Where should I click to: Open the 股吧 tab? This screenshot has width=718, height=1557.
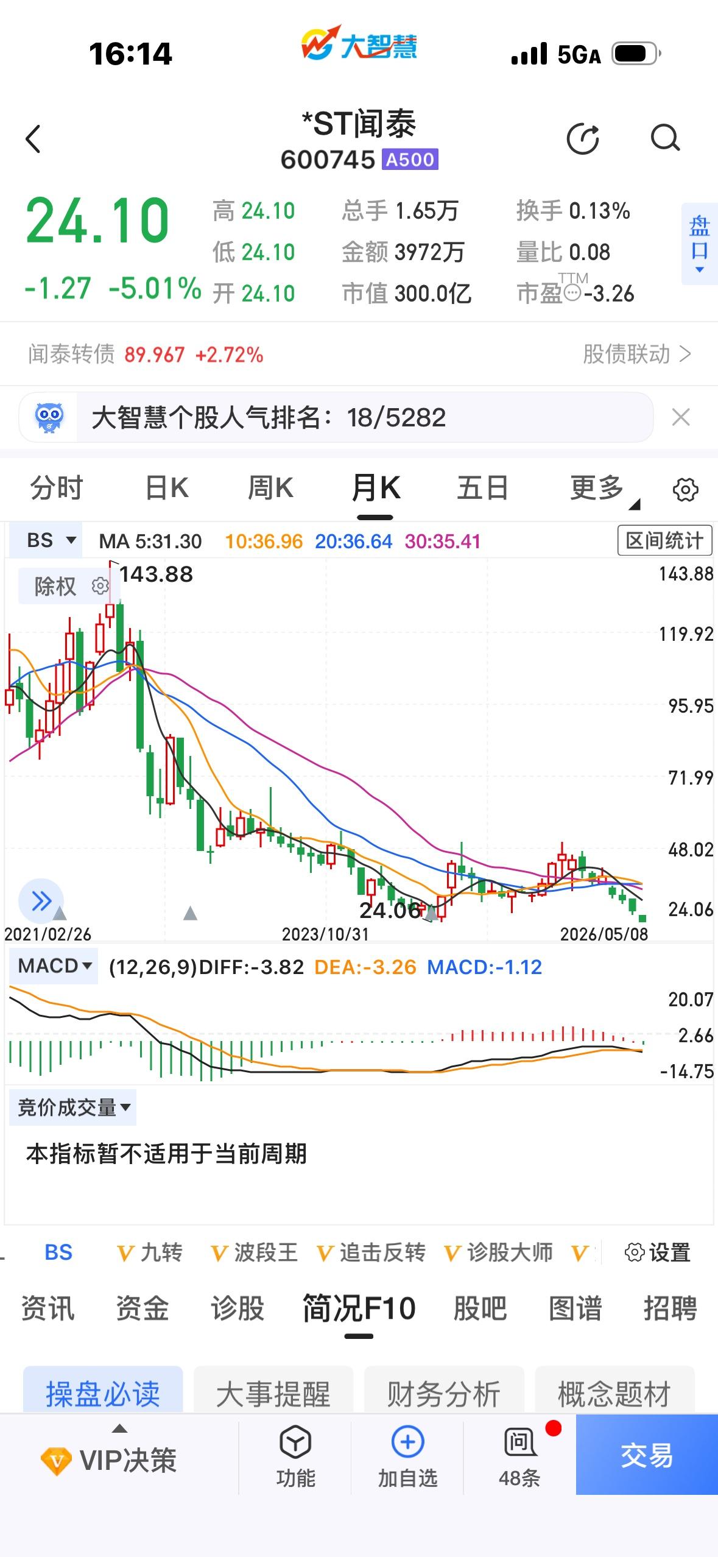(480, 1308)
